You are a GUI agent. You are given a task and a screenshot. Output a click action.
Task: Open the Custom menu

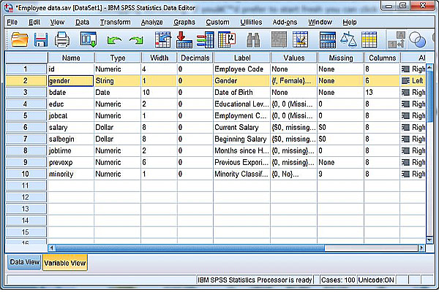[217, 22]
